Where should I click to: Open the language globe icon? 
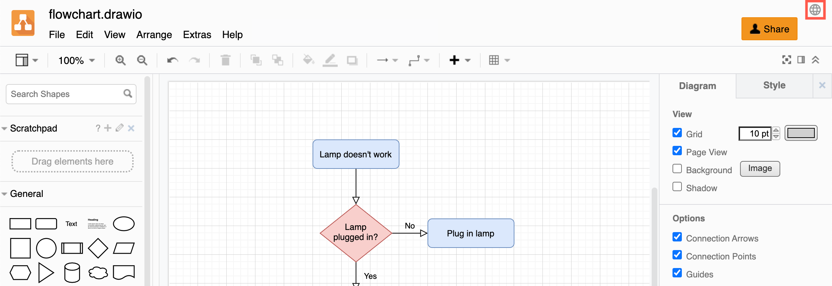(815, 10)
